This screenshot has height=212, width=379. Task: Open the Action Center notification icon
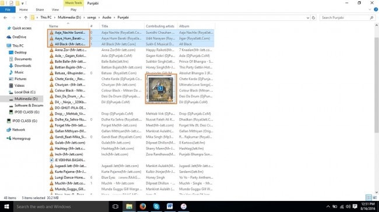click(355, 206)
